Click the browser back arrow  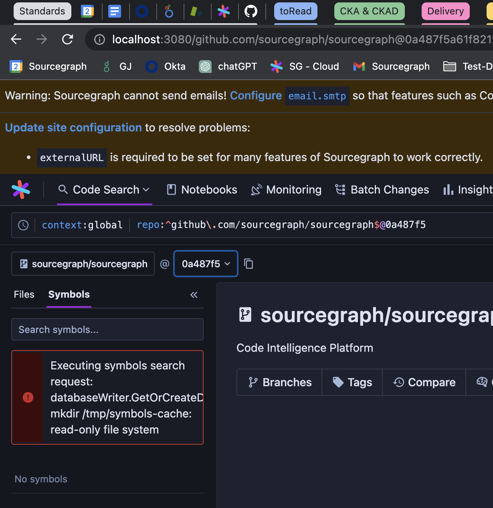16,39
